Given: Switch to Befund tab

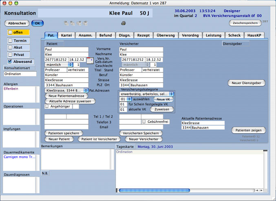Looking at the screenshot, I should (106, 35).
